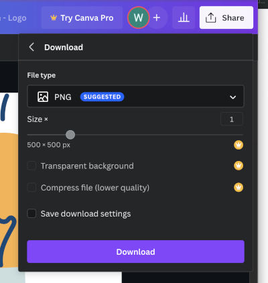The image size is (268, 283).
Task: Click the PNG image file icon
Action: pos(43,97)
